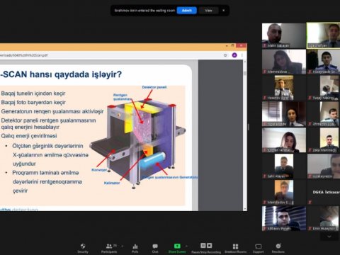Select Hasanov's video tile

[284, 88]
